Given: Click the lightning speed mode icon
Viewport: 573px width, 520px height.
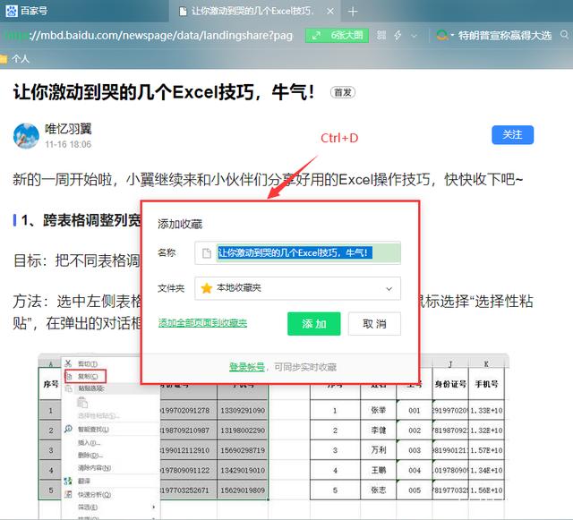Looking at the screenshot, I should coord(398,35).
